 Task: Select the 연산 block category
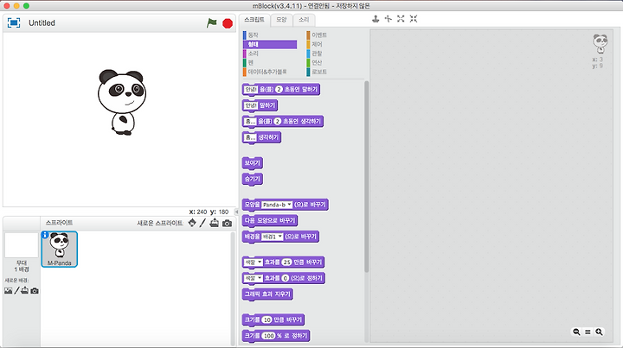[x=334, y=63]
